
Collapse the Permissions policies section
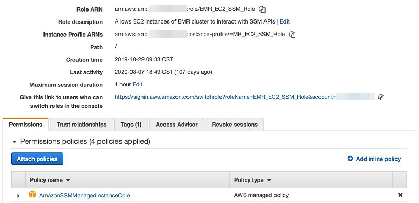tap(15, 142)
